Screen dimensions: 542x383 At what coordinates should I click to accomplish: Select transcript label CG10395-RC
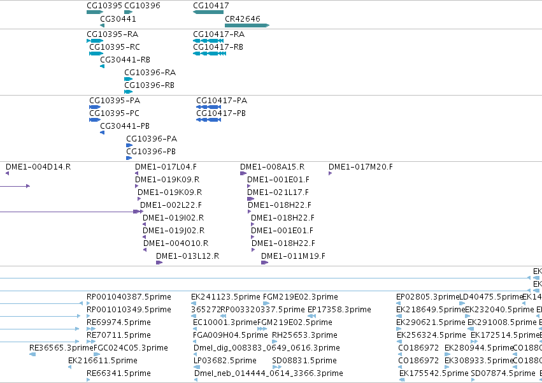pos(115,47)
